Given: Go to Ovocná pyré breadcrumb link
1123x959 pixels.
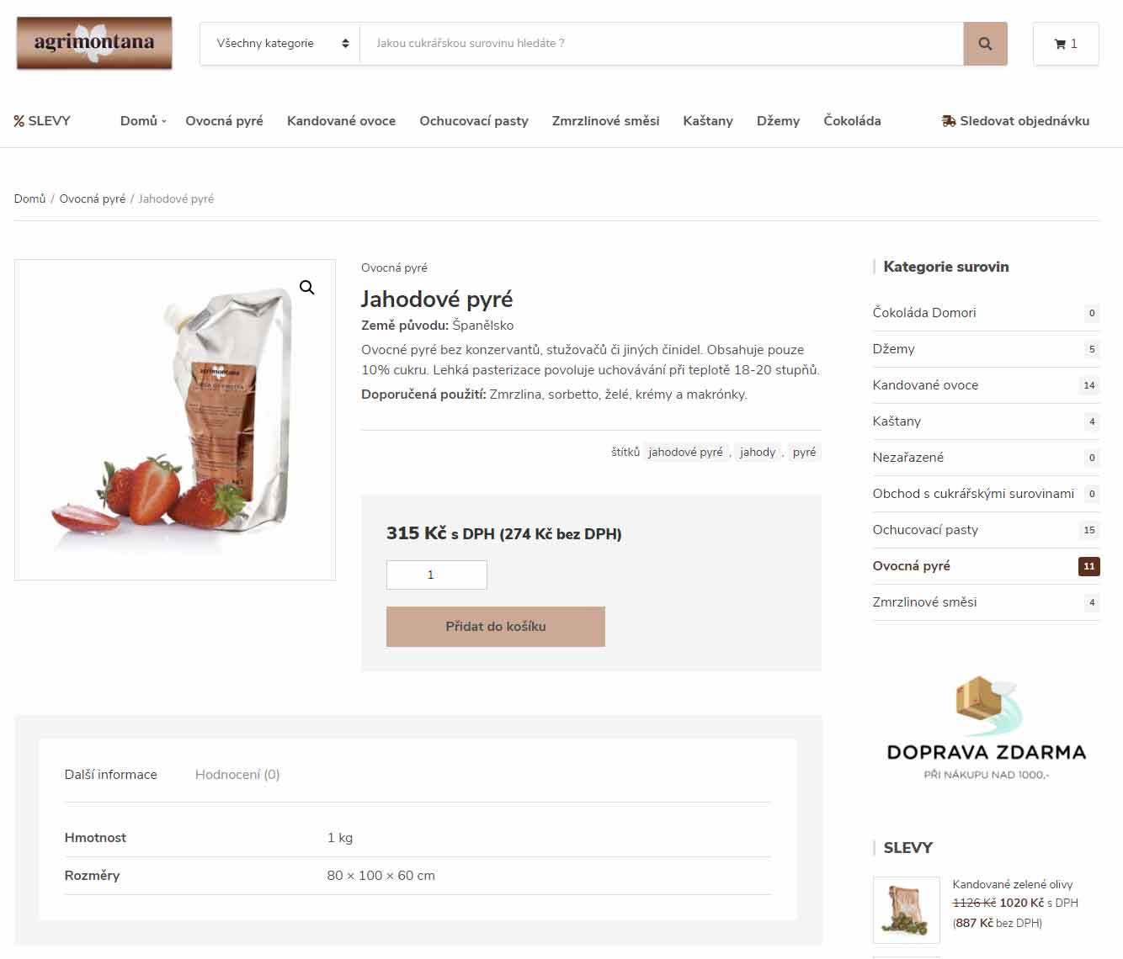Looking at the screenshot, I should [93, 199].
